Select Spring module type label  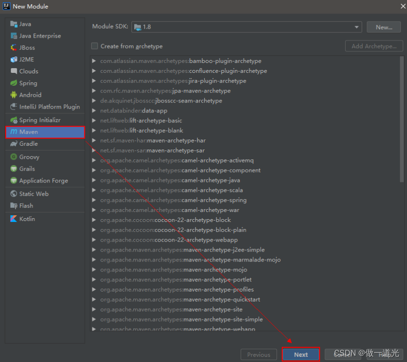pyautogui.click(x=28, y=83)
